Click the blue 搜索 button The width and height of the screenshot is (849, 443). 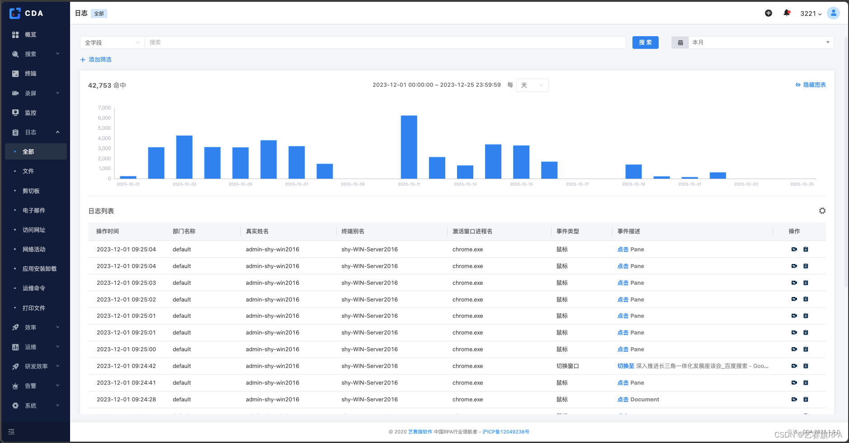(x=646, y=42)
